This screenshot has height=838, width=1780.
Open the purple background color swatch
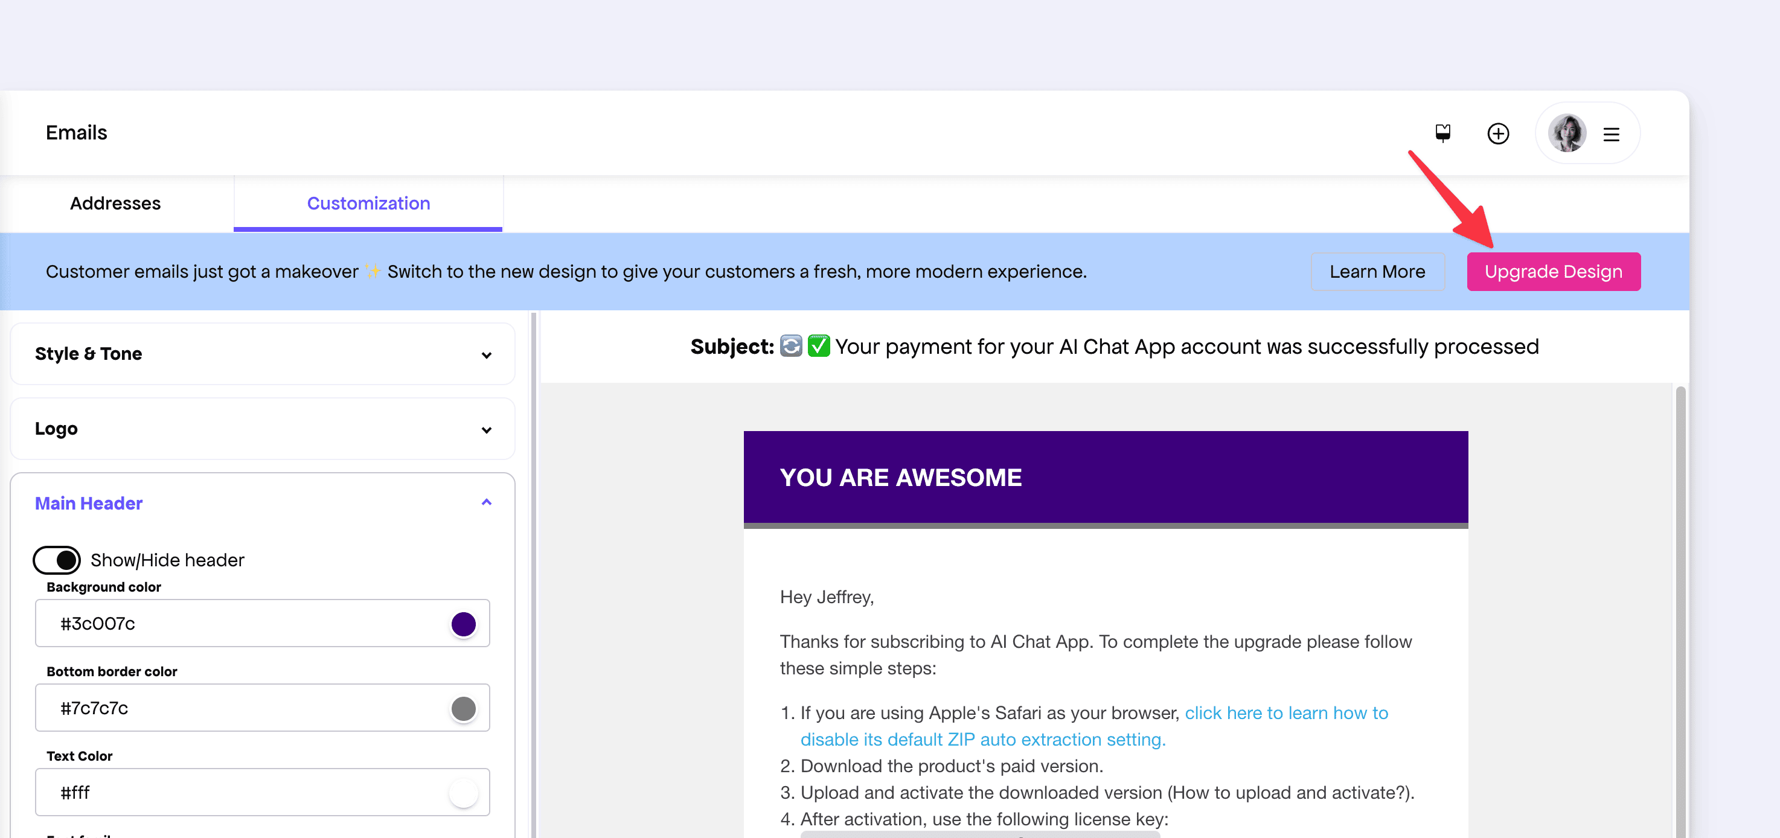click(463, 624)
